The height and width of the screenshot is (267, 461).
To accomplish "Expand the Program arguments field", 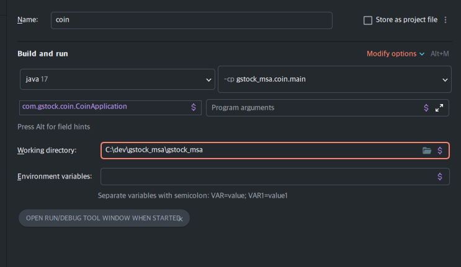I will coord(439,108).
